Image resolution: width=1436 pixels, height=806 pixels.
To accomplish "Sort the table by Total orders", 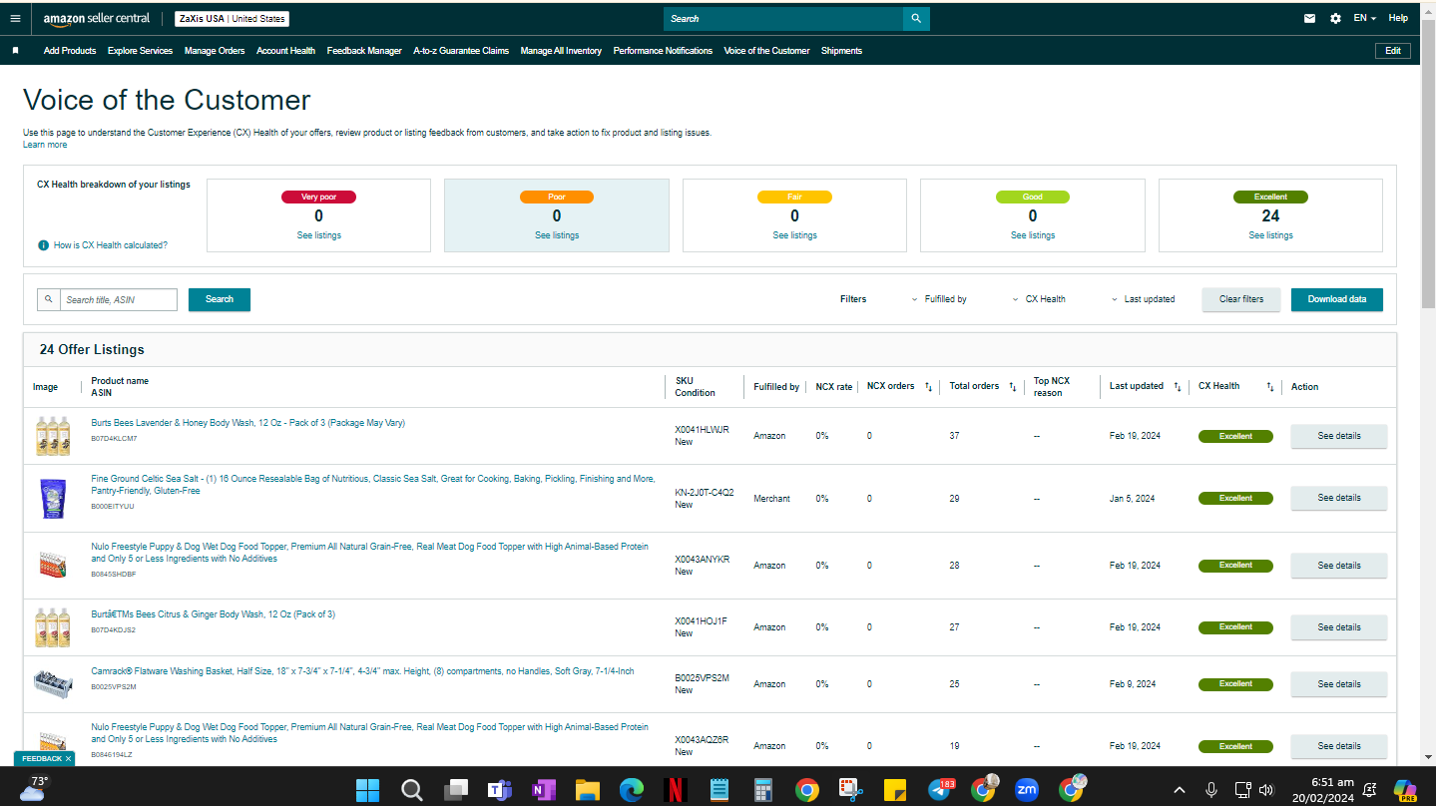I will [x=1012, y=386].
